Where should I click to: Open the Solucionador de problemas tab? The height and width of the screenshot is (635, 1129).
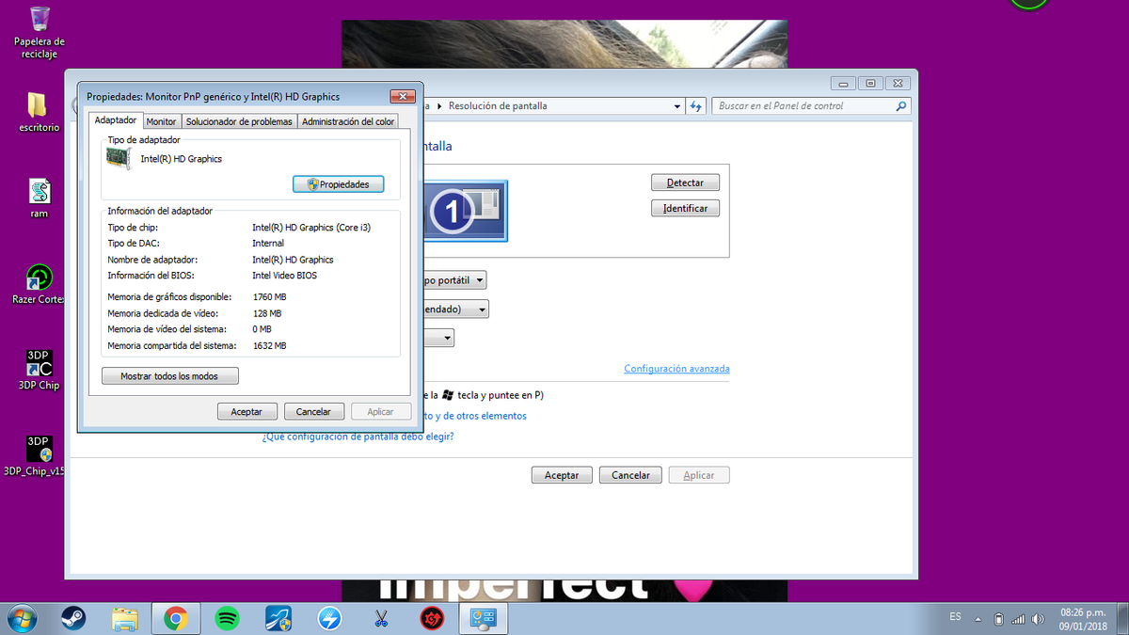[x=239, y=121]
